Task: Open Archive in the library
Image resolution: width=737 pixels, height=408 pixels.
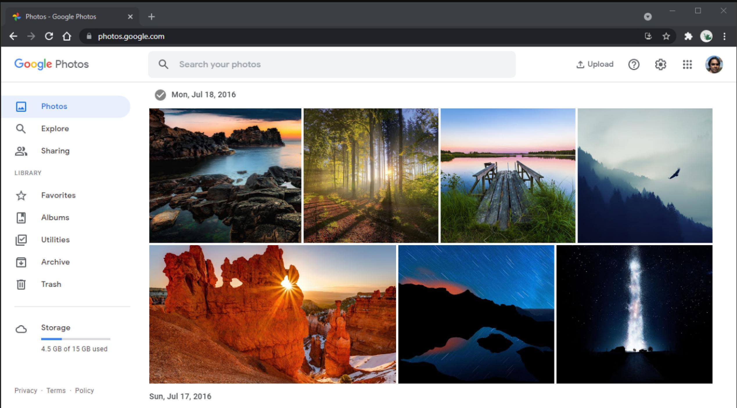Action: coord(66,262)
